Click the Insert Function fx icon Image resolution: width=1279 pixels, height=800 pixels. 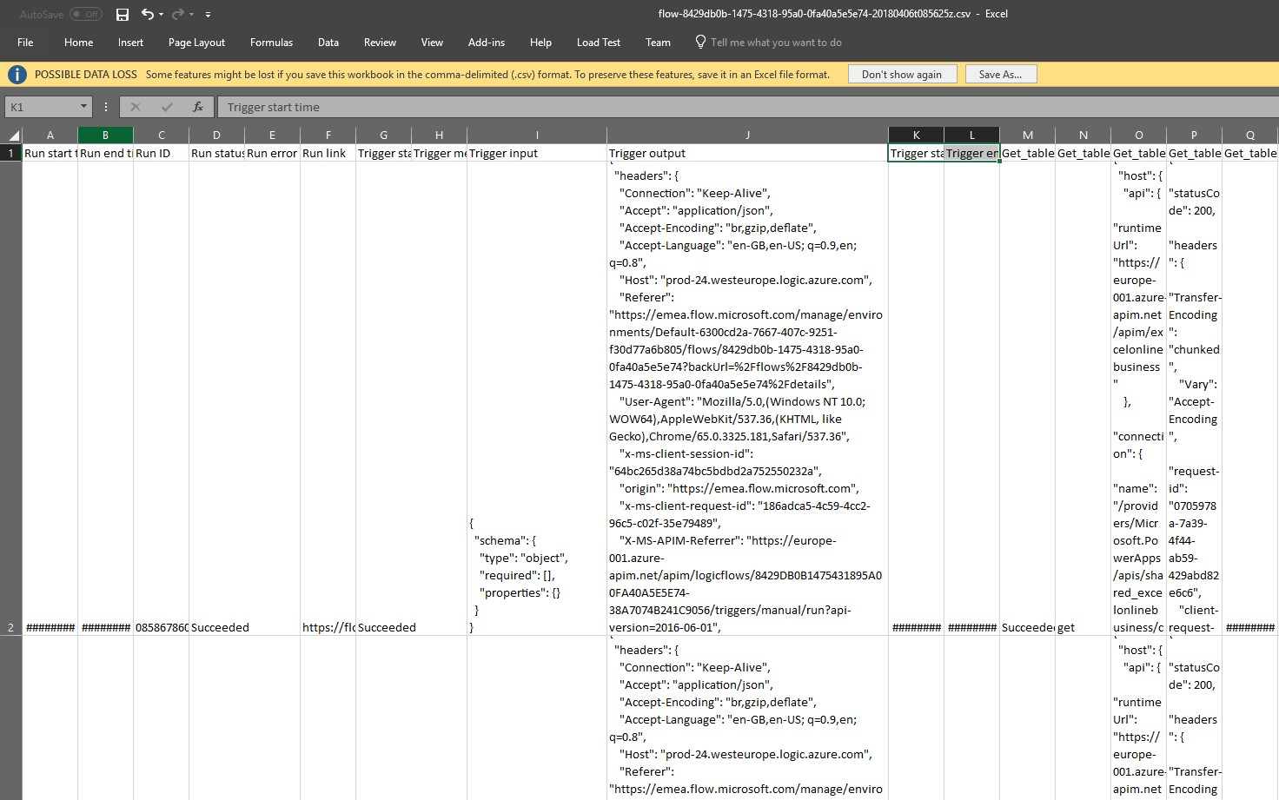click(198, 107)
